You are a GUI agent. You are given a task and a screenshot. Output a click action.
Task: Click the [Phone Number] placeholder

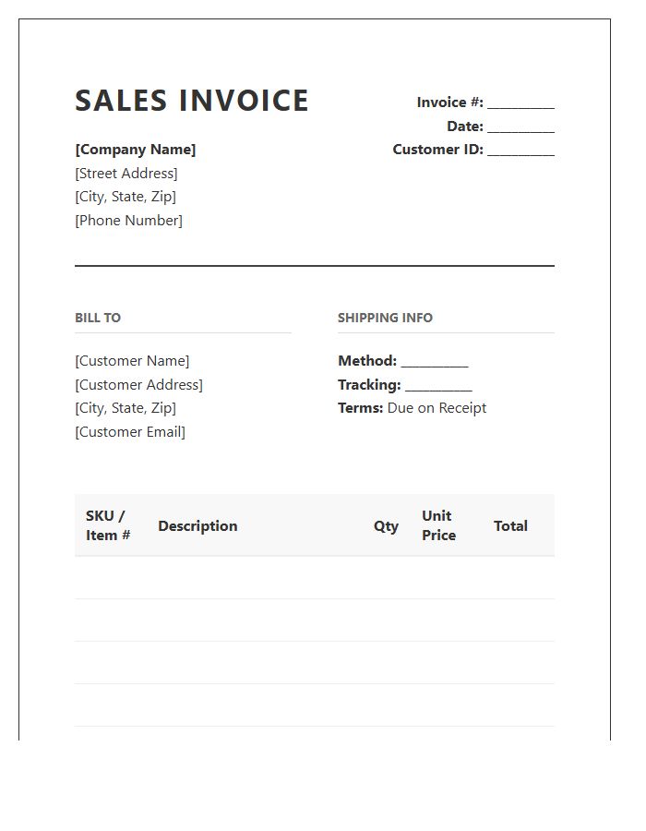click(x=128, y=221)
